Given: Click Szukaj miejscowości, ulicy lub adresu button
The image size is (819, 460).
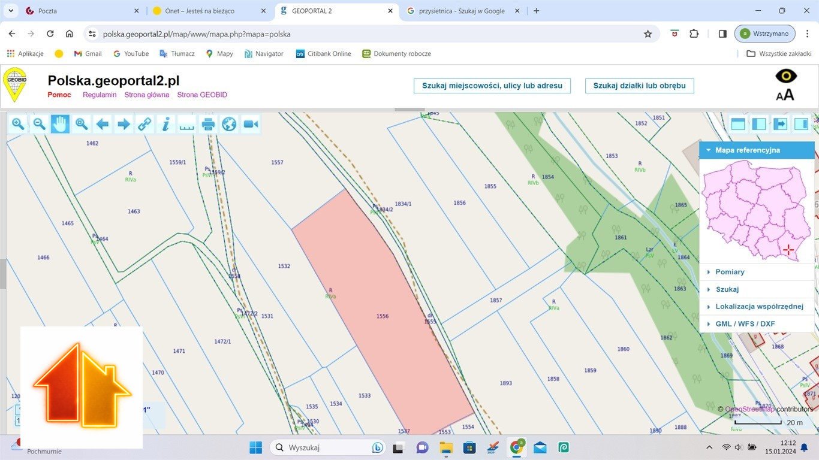Looking at the screenshot, I should coord(492,86).
